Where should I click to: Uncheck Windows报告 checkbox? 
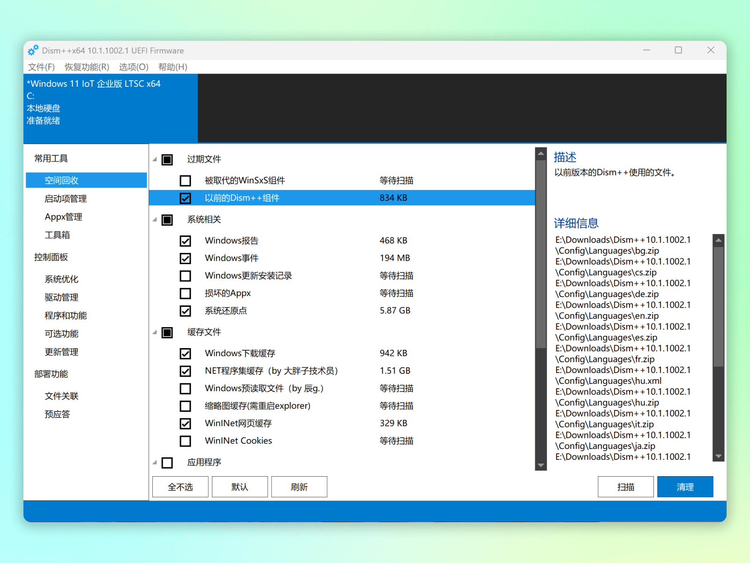pyautogui.click(x=186, y=241)
